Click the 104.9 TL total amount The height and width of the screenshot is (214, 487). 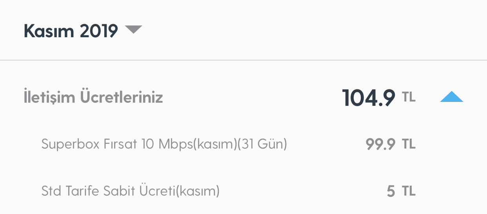(x=379, y=98)
